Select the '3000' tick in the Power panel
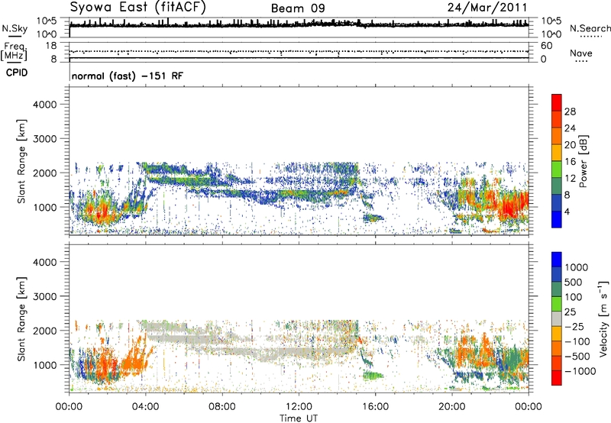 (x=45, y=139)
